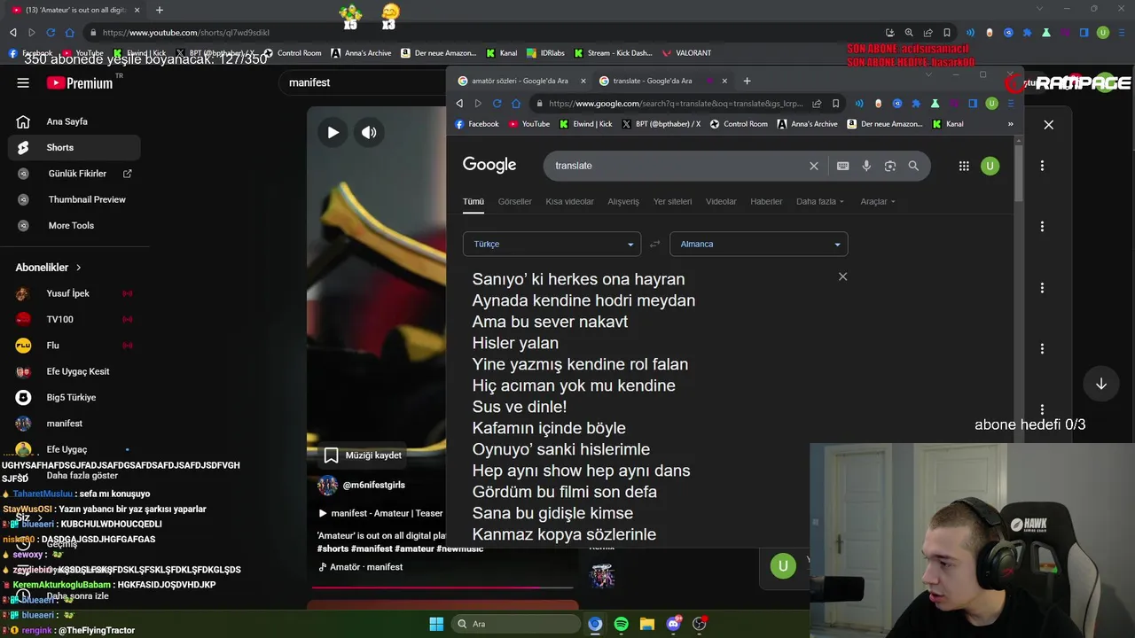Open Google on-screen keyboard input
The height and width of the screenshot is (638, 1135).
842,166
